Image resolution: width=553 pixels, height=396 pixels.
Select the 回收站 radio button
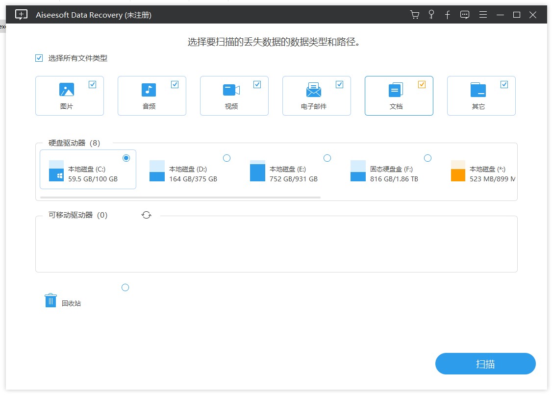tap(125, 288)
